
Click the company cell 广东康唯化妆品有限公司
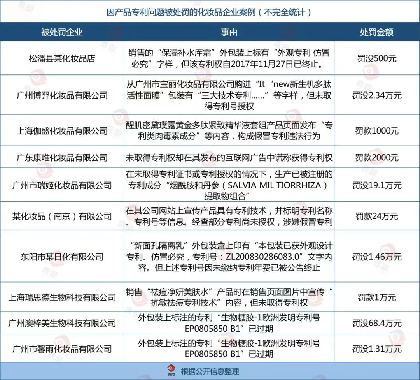pyautogui.click(x=62, y=157)
